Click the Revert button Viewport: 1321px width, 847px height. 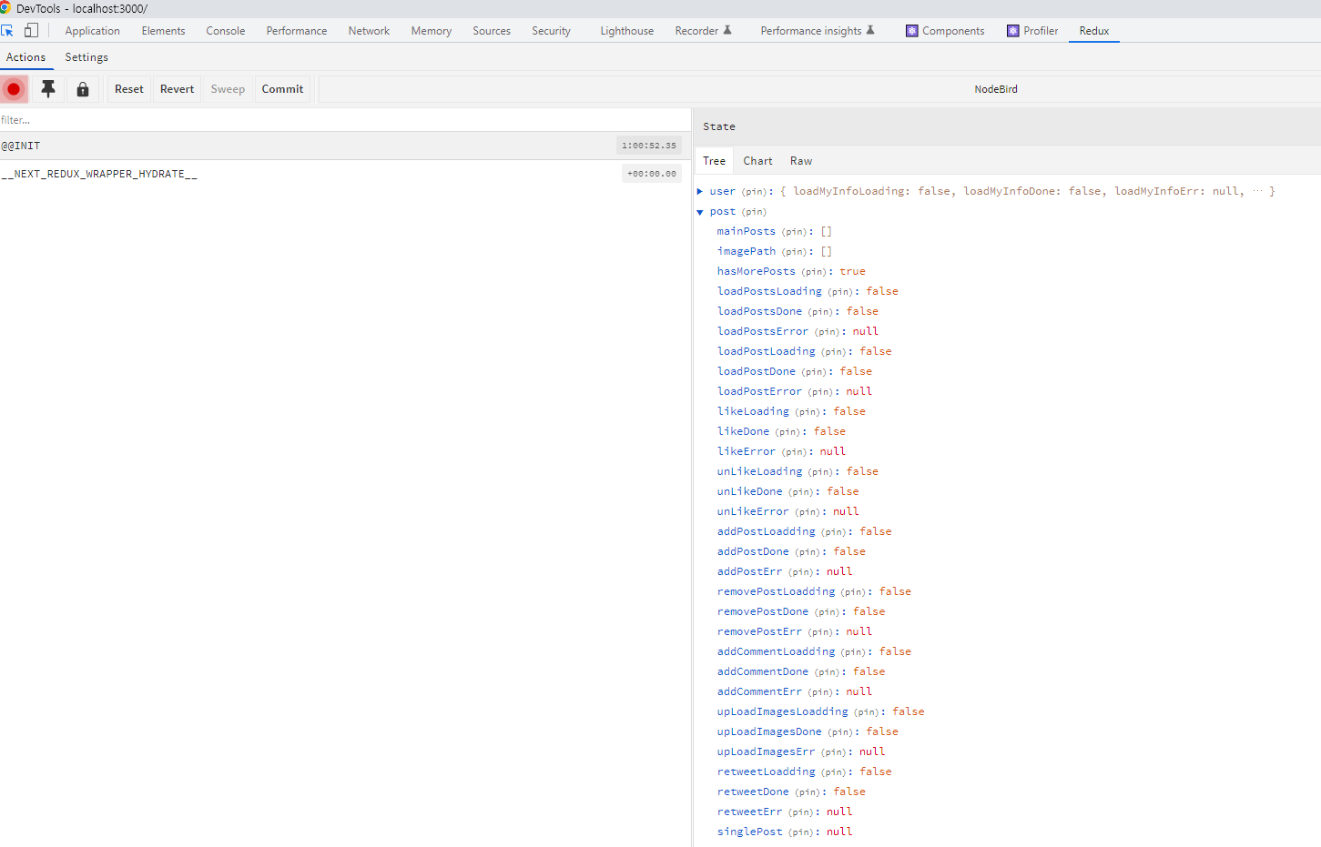pyautogui.click(x=177, y=89)
